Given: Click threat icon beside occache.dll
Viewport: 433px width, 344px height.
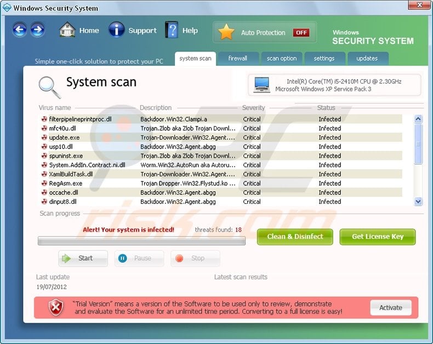Looking at the screenshot, I should coord(44,192).
